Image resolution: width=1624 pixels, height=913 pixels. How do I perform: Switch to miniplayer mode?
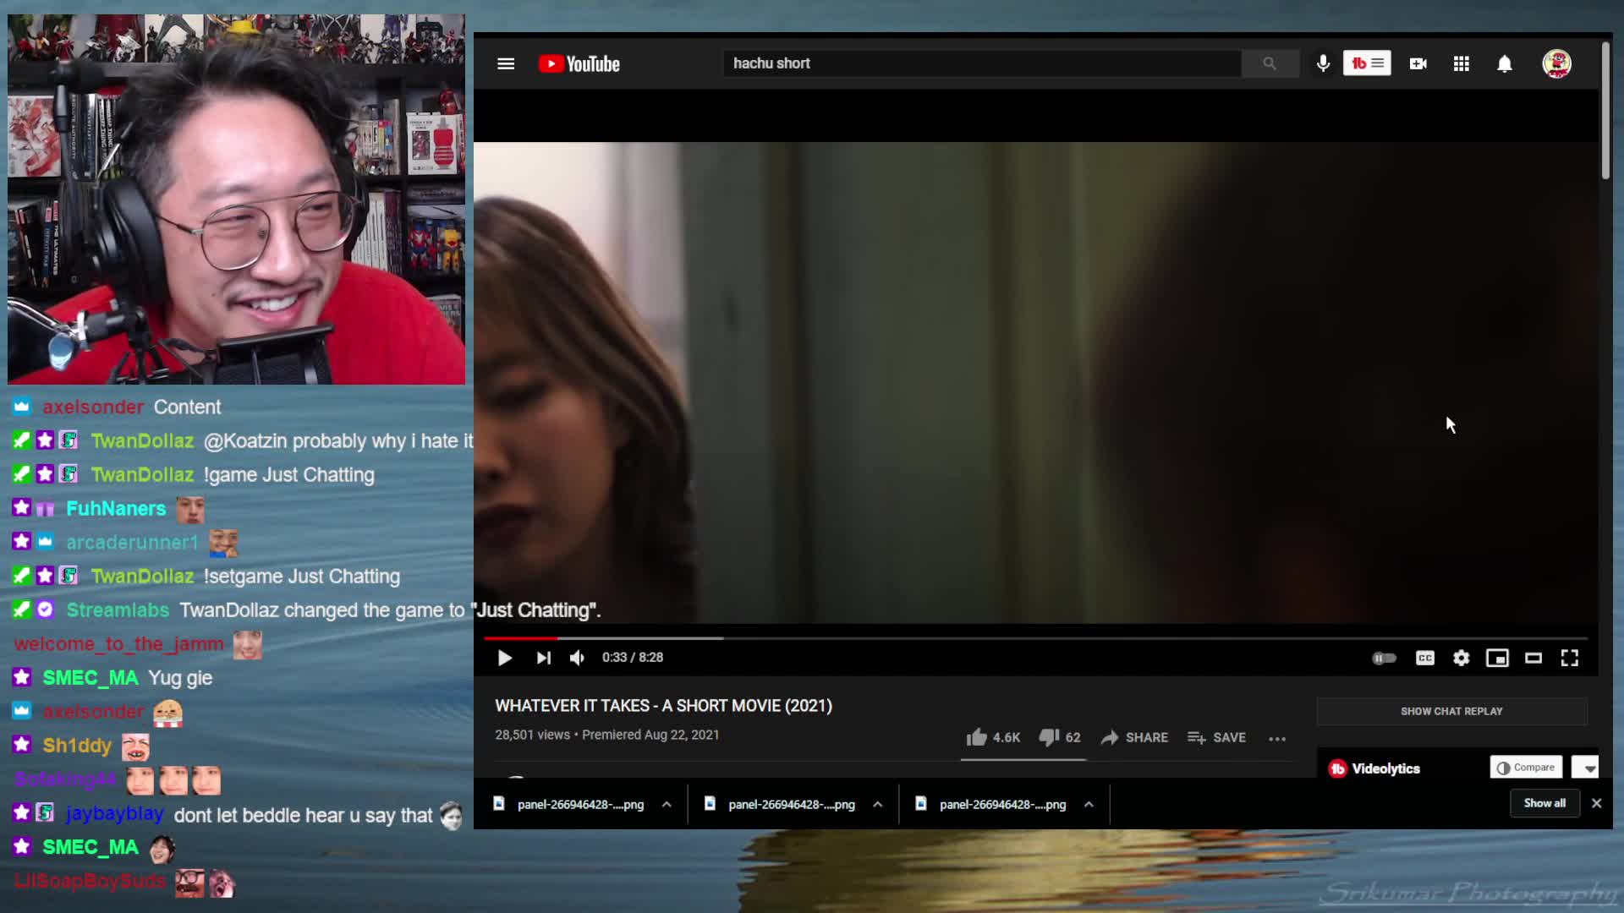[x=1497, y=658]
